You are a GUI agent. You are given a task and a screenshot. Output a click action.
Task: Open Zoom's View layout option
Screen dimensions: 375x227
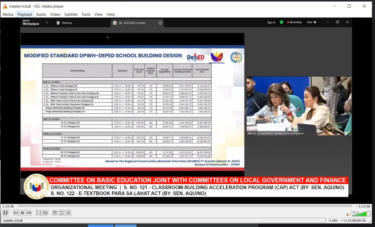pyautogui.click(x=311, y=22)
